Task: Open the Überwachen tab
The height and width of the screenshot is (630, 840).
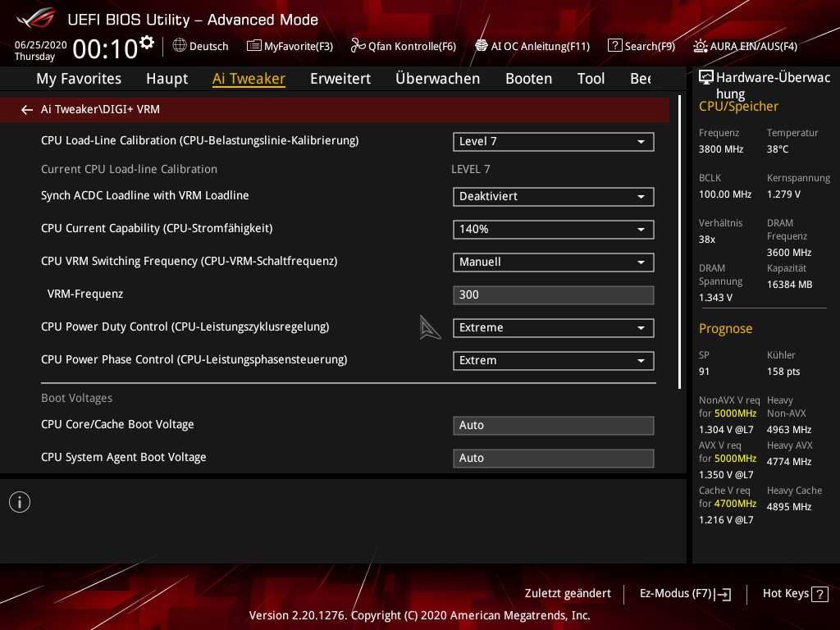Action: [x=438, y=79]
